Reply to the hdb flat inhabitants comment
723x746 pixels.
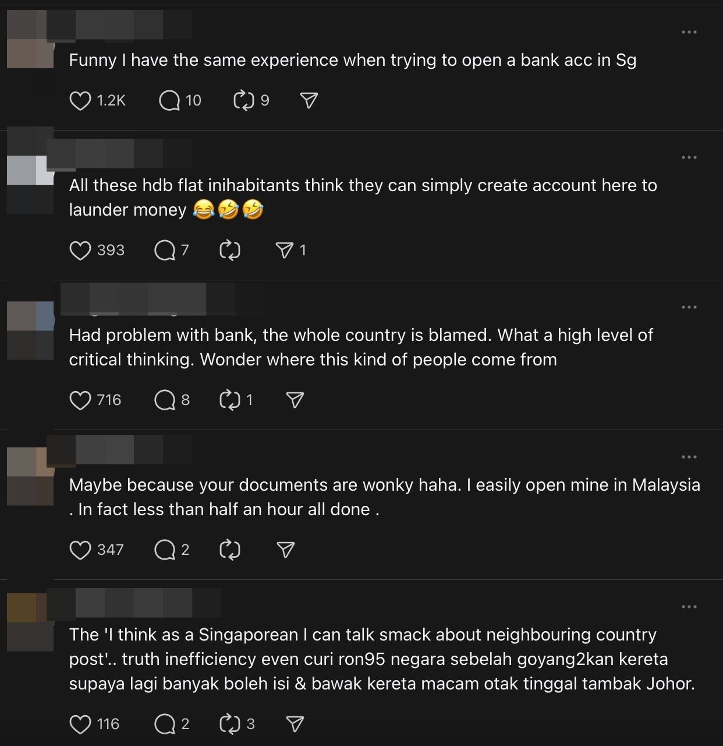165,251
